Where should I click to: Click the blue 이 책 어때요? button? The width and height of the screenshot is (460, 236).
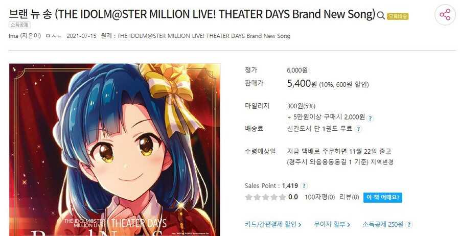pos(382,197)
